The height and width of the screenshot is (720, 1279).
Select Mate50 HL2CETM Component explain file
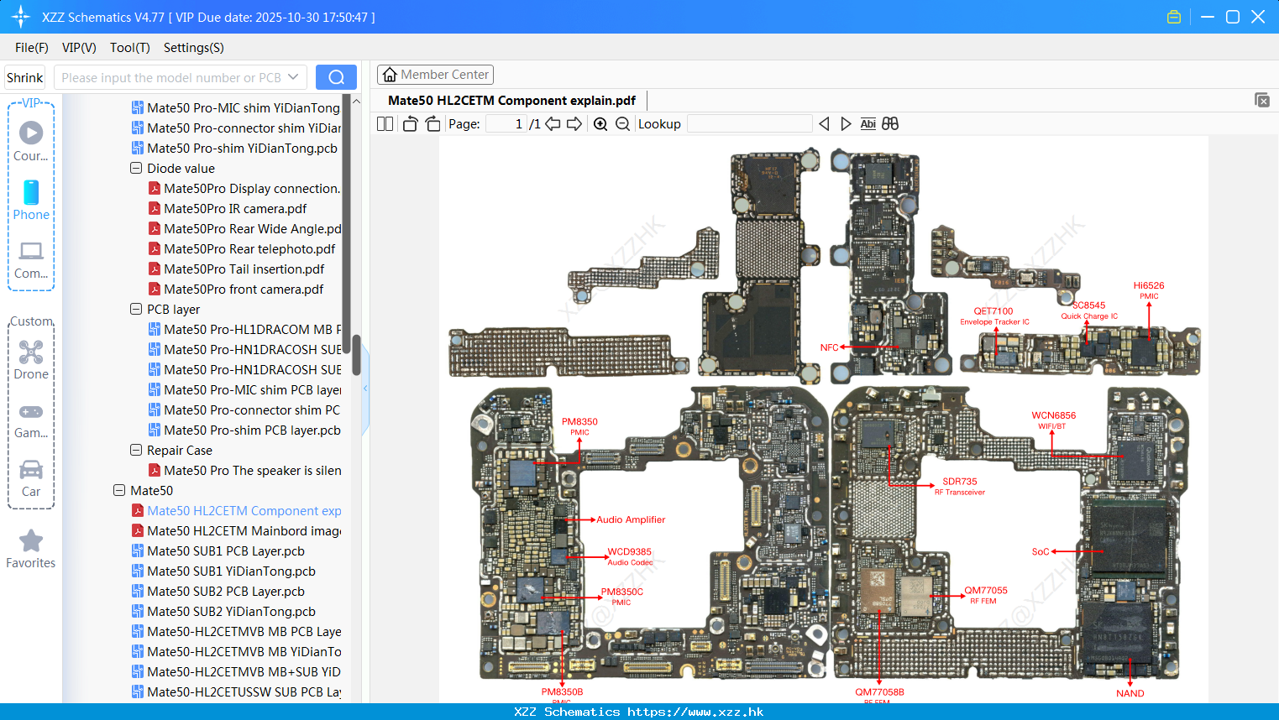[x=236, y=510]
